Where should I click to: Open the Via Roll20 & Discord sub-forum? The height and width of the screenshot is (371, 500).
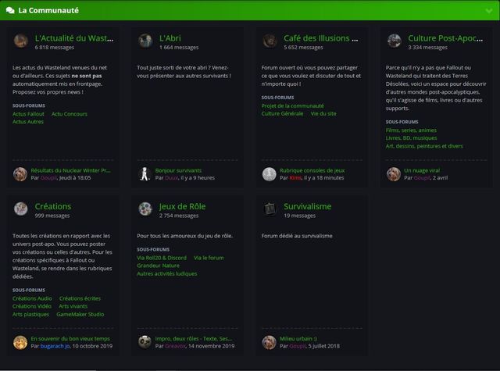pyautogui.click(x=162, y=258)
